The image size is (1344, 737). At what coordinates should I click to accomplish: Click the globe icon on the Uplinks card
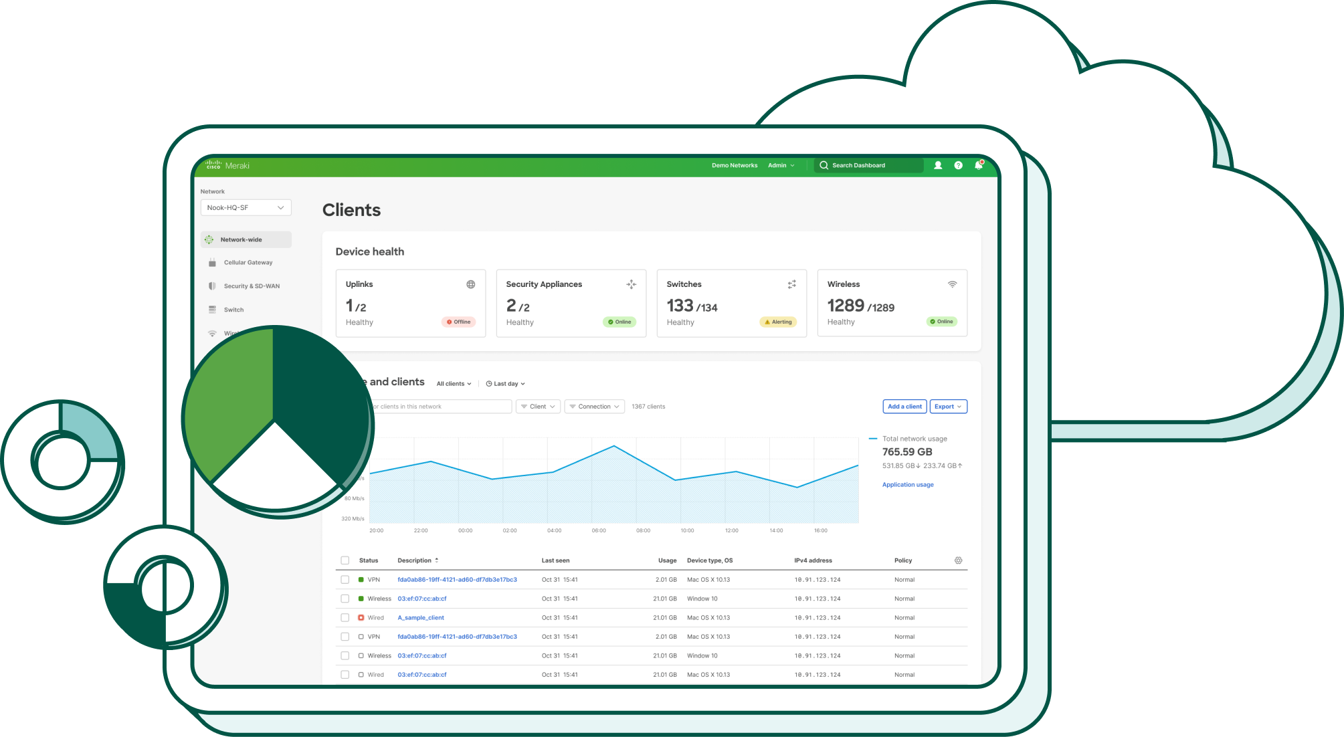470,284
